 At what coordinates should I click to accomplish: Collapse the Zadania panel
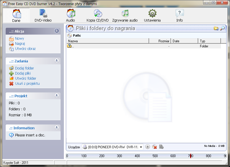[x=57, y=60]
